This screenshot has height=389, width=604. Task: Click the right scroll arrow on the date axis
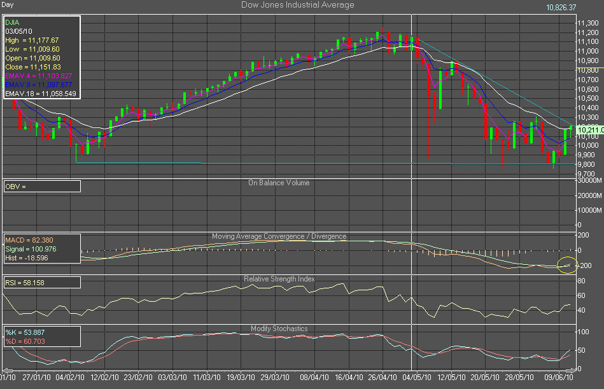[571, 371]
